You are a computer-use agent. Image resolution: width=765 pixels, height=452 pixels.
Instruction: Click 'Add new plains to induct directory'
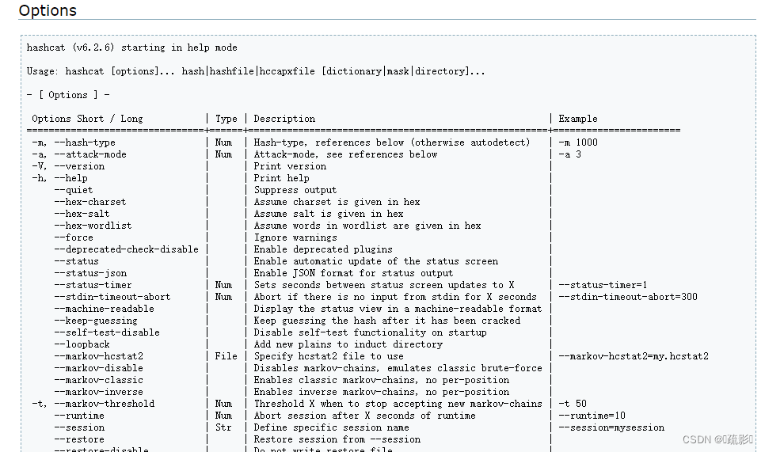[348, 344]
